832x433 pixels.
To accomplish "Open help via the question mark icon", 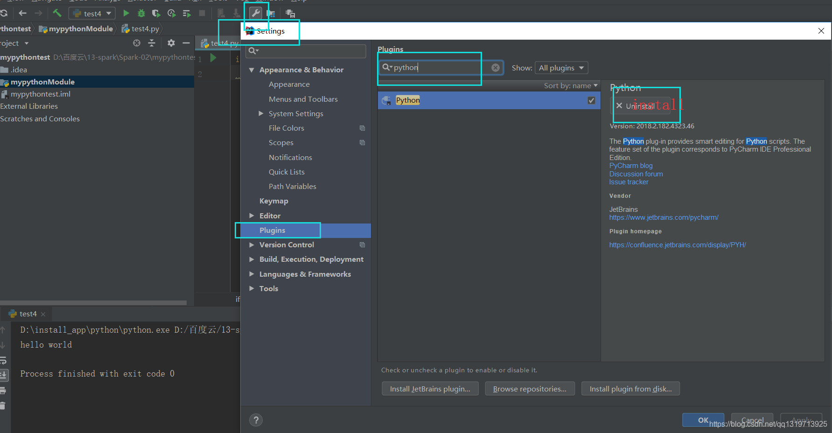I will [x=256, y=419].
